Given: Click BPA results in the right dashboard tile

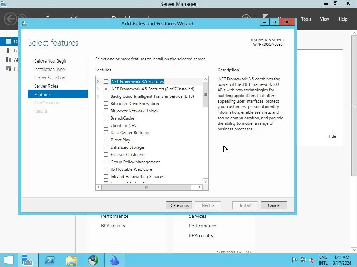Looking at the screenshot, I should [201, 235].
